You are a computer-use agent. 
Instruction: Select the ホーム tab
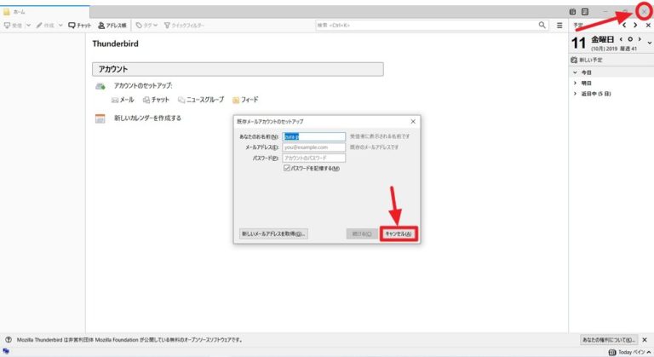click(x=44, y=12)
